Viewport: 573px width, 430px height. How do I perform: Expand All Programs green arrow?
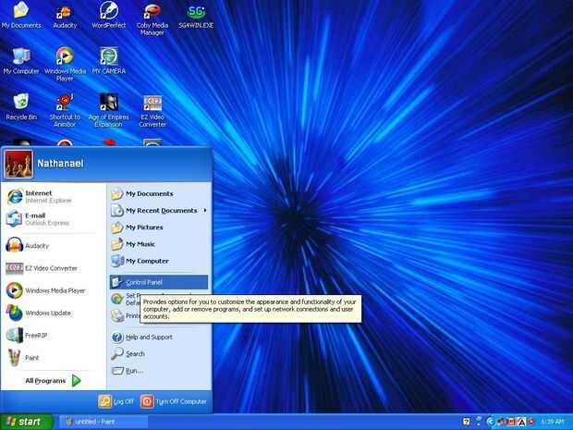[x=77, y=381]
